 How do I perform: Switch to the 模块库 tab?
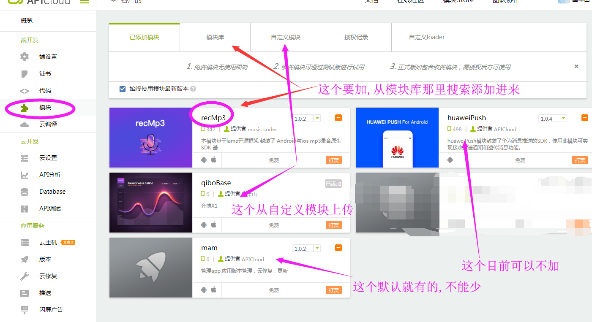(215, 37)
